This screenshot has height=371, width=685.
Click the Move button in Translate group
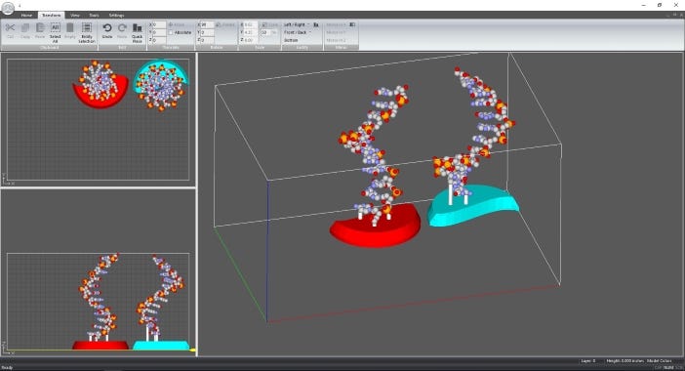(x=177, y=24)
